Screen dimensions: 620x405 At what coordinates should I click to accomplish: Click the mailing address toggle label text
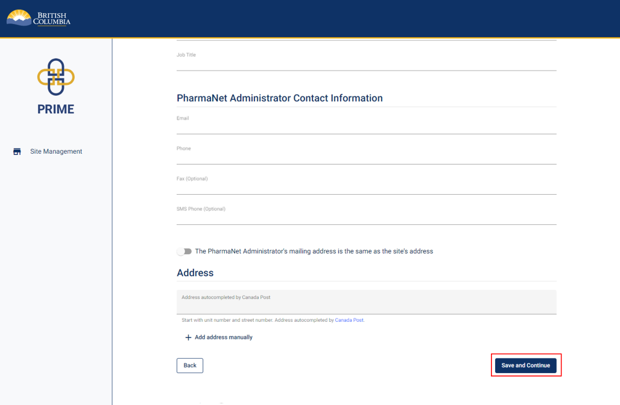[x=314, y=251]
